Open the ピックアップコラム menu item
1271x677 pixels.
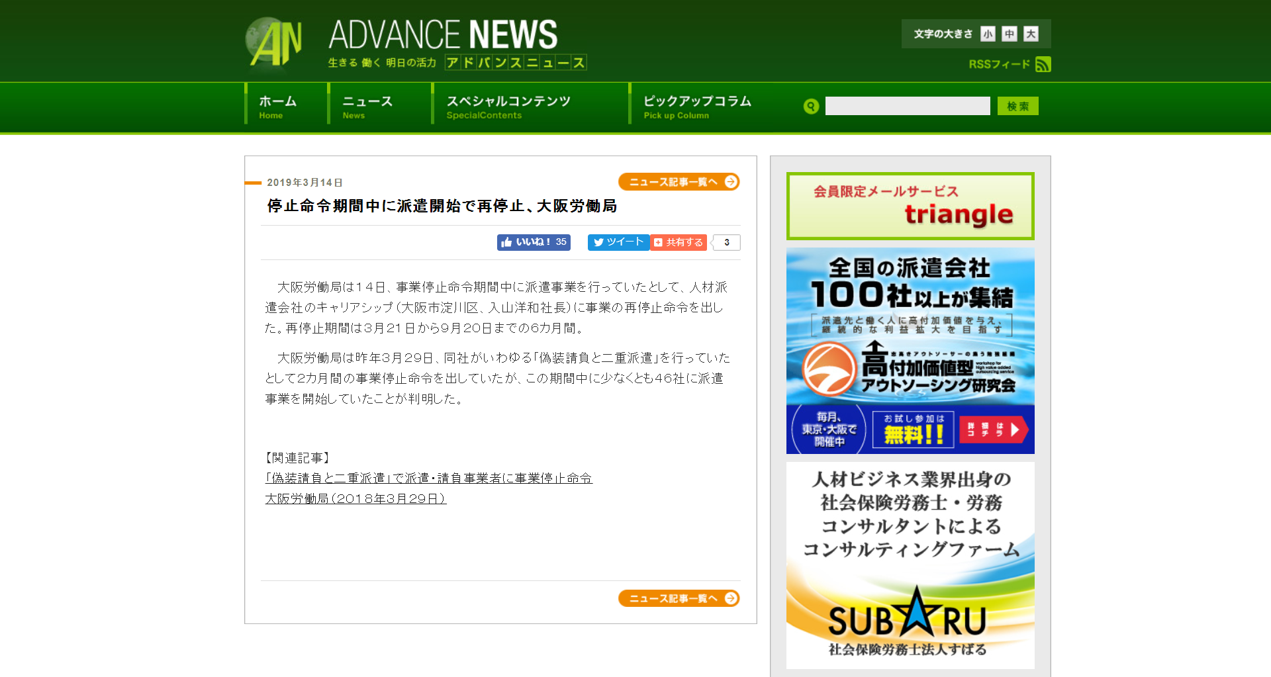pyautogui.click(x=697, y=106)
